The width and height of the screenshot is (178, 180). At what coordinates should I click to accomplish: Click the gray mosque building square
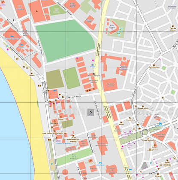(x=91, y=112)
